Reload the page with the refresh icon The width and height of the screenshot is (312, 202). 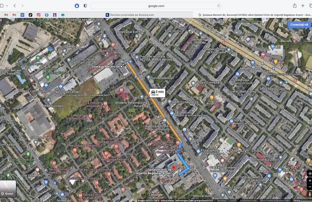(218, 6)
